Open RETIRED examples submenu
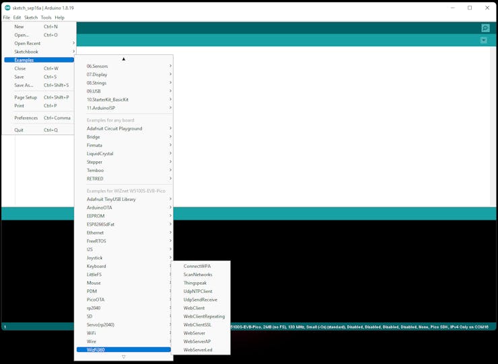 pos(124,179)
